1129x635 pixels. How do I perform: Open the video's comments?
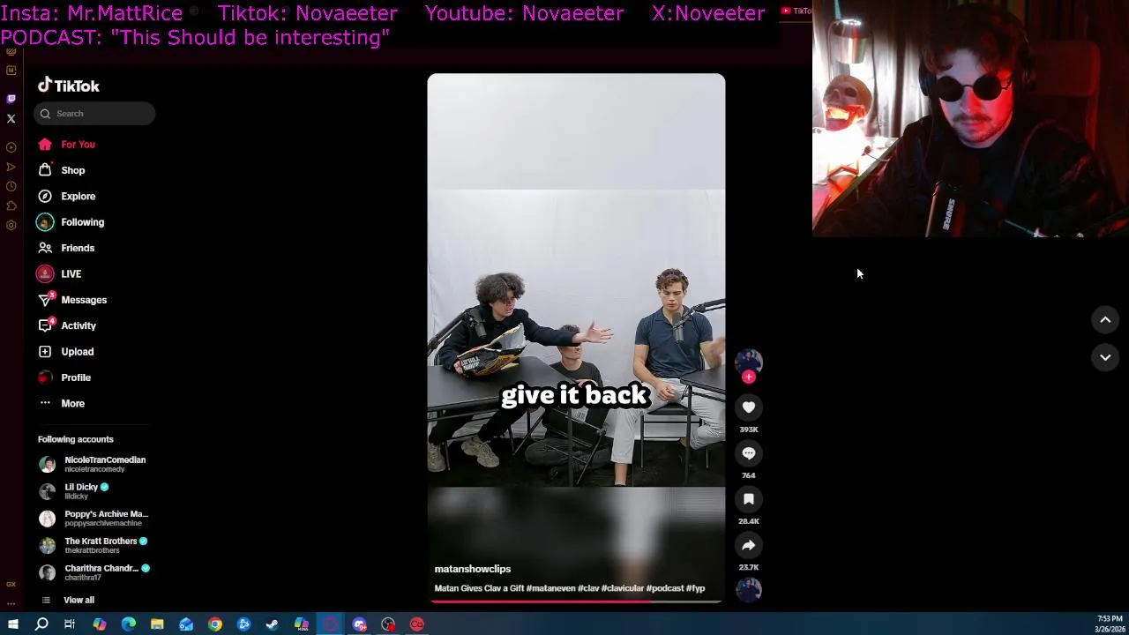click(x=749, y=452)
